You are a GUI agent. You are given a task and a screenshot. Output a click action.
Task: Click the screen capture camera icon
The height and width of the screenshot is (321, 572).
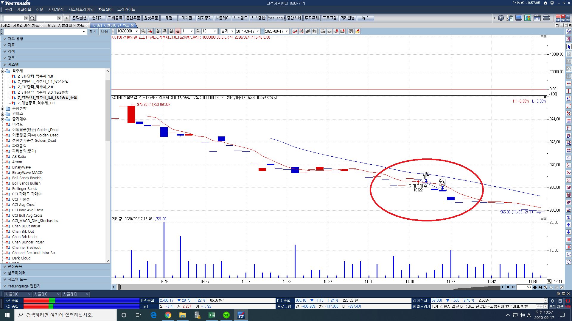point(537,18)
